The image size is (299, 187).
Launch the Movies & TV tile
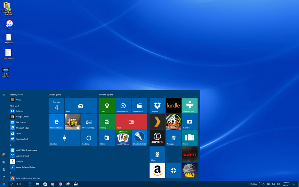click(x=139, y=106)
